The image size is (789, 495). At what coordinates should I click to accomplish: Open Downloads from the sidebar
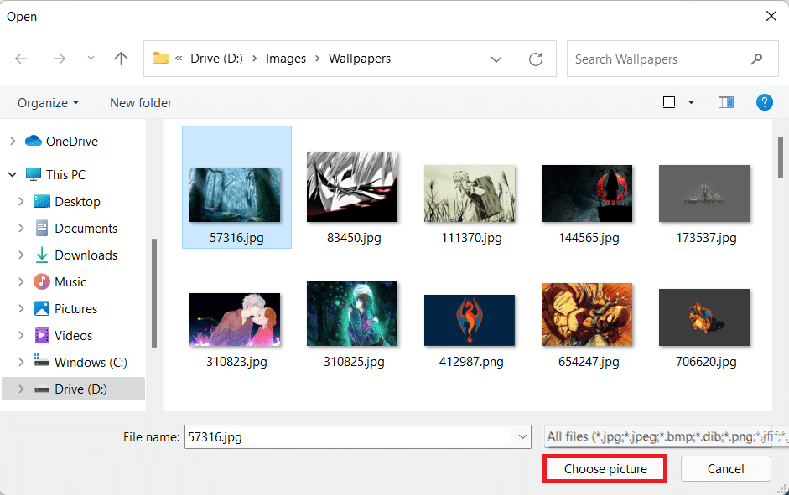(75, 255)
